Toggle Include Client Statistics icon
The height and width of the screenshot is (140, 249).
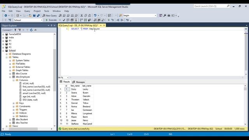pyautogui.click(x=89, y=20)
